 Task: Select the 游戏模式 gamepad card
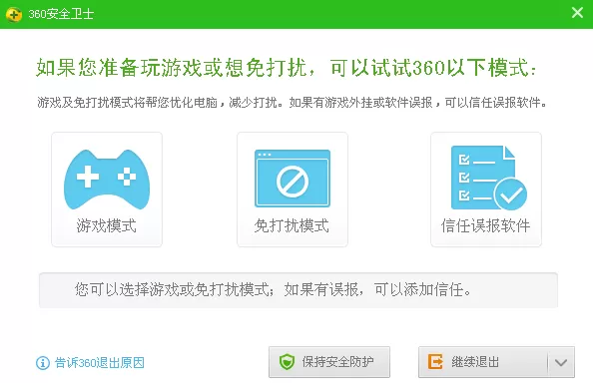pos(107,190)
